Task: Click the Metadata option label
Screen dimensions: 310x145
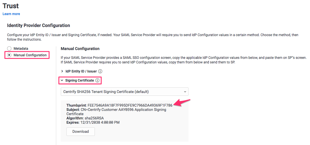Action: 21,49
